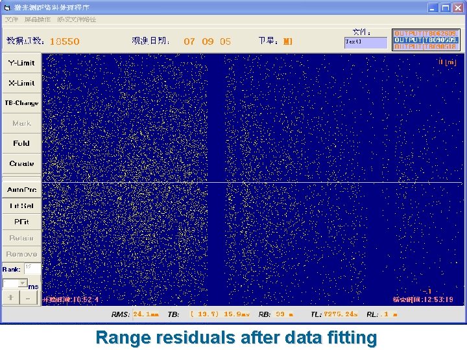Click the Y-Limit button

(21, 63)
